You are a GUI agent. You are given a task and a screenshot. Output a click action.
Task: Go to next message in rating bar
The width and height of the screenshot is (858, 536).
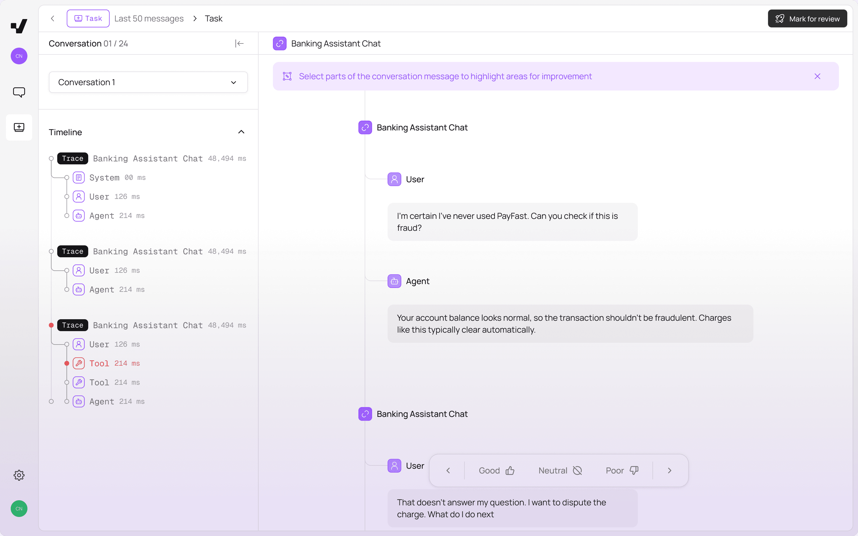(x=669, y=470)
